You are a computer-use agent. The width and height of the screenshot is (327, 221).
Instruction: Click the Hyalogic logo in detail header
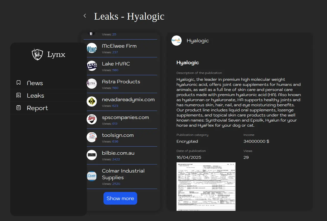pos(177,41)
